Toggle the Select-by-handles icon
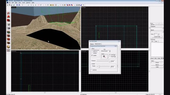Image resolution: width=170 pixels, height=95 pixels. pos(56,5)
